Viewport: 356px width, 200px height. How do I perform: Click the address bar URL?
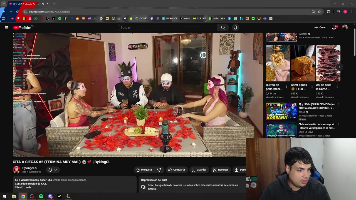pos(50,12)
